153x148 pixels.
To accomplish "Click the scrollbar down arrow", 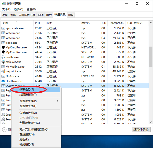I will point(151,122).
